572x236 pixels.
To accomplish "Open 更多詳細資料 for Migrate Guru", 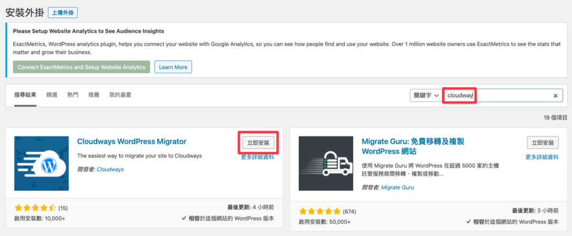I will 542,158.
